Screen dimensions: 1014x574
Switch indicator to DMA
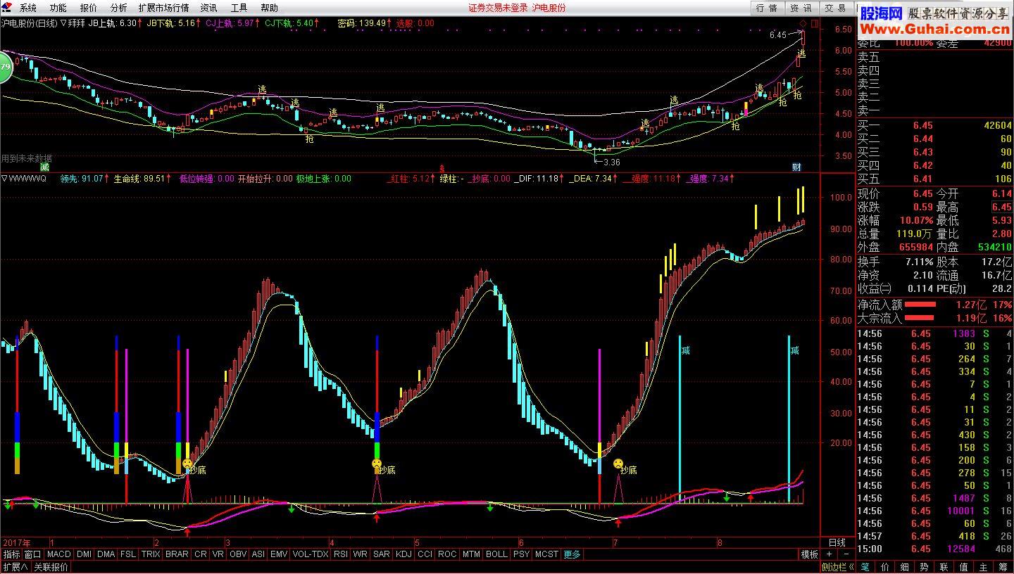coord(106,554)
